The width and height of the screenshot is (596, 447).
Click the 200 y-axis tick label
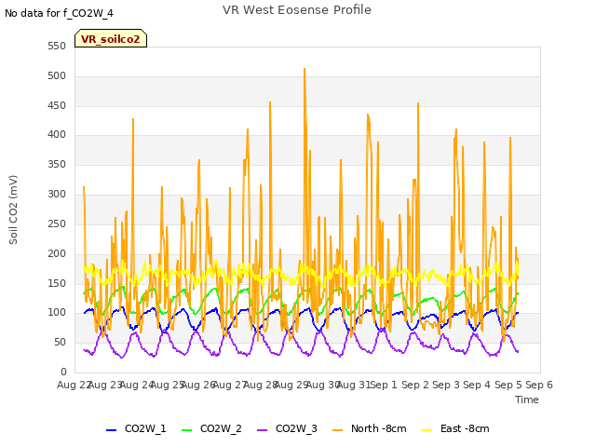(57, 253)
